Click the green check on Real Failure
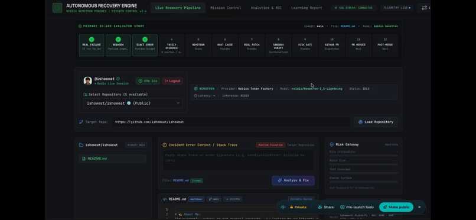The height and width of the screenshot is (220, 476). [92, 39]
